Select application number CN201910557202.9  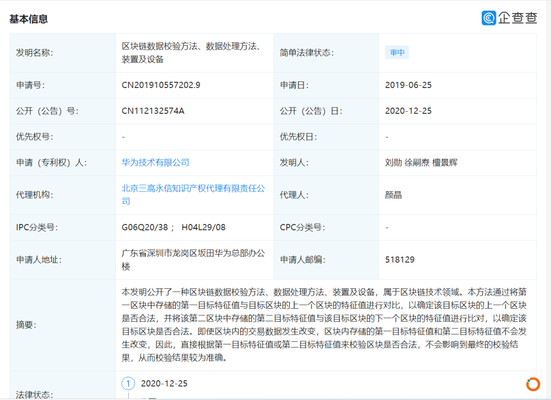(161, 85)
